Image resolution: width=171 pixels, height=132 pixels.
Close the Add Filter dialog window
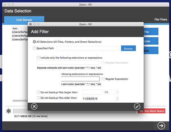click(x=30, y=24)
